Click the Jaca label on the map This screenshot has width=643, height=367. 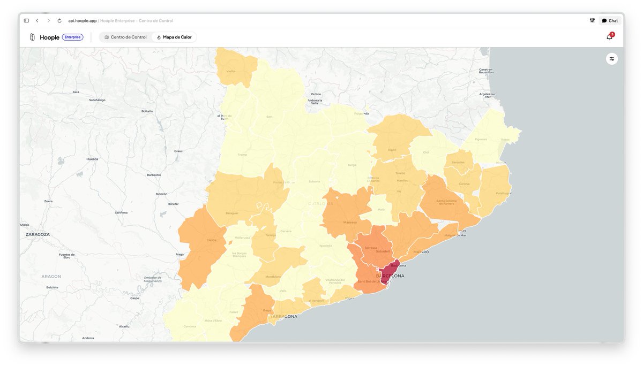coord(76,92)
